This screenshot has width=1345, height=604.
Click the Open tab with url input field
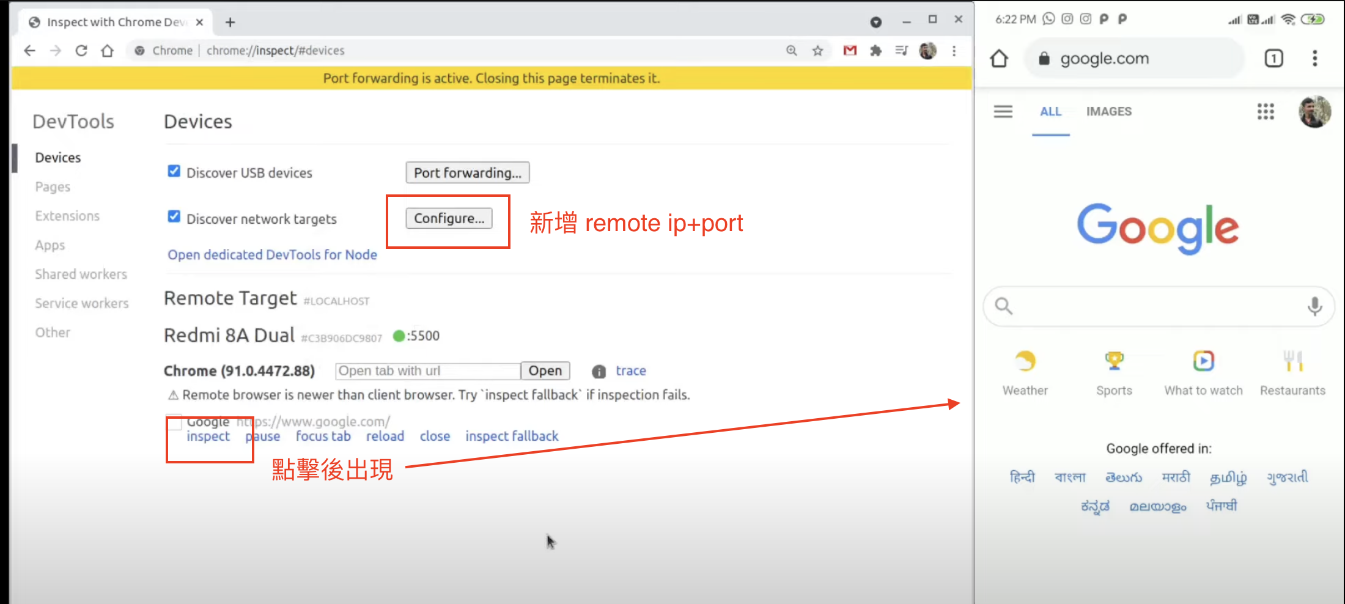tap(427, 370)
